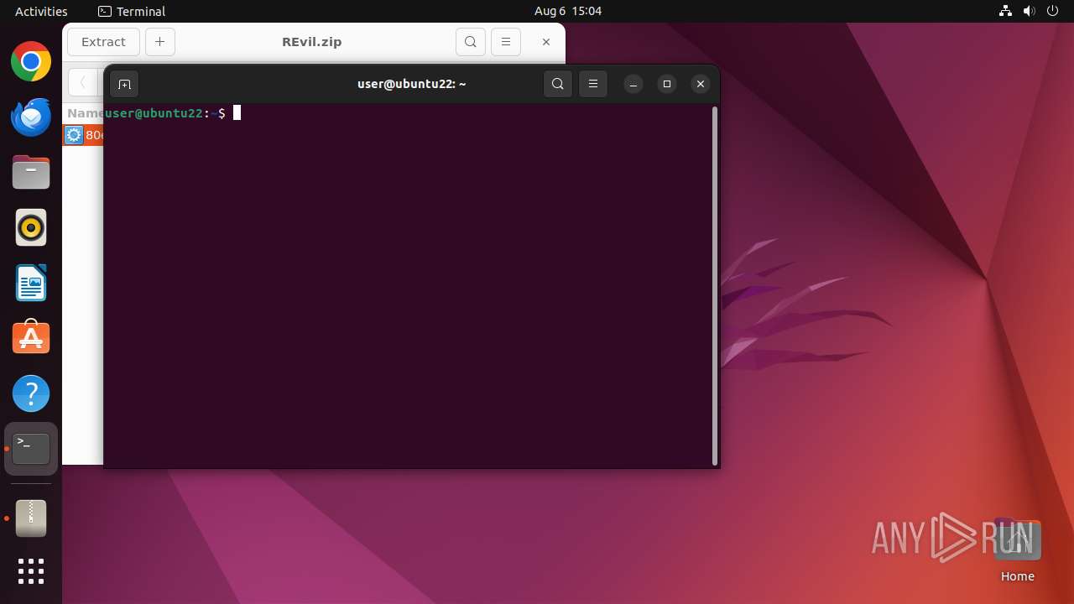Open the Files manager dock icon

(x=31, y=173)
